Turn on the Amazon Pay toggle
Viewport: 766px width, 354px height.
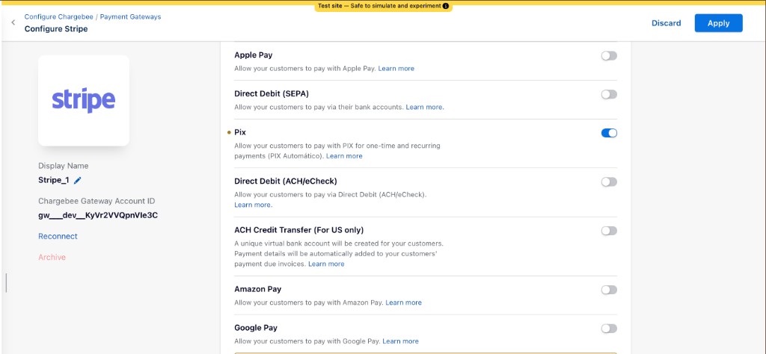tap(609, 290)
